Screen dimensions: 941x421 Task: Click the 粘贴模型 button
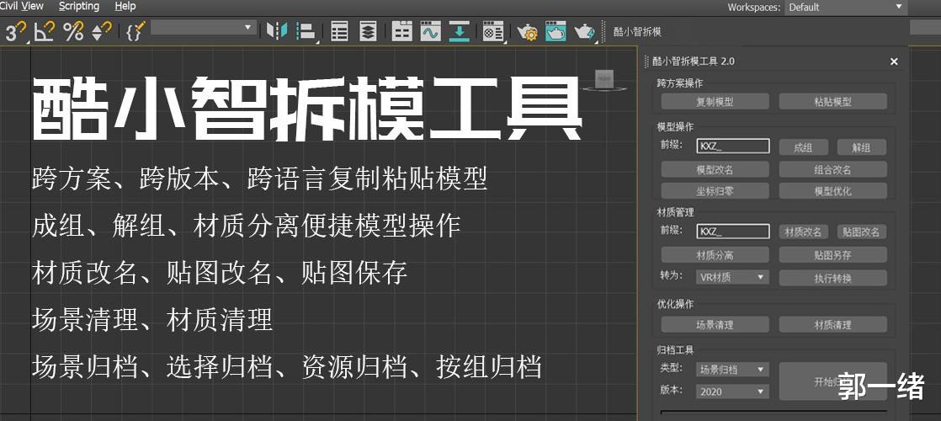[x=833, y=102]
